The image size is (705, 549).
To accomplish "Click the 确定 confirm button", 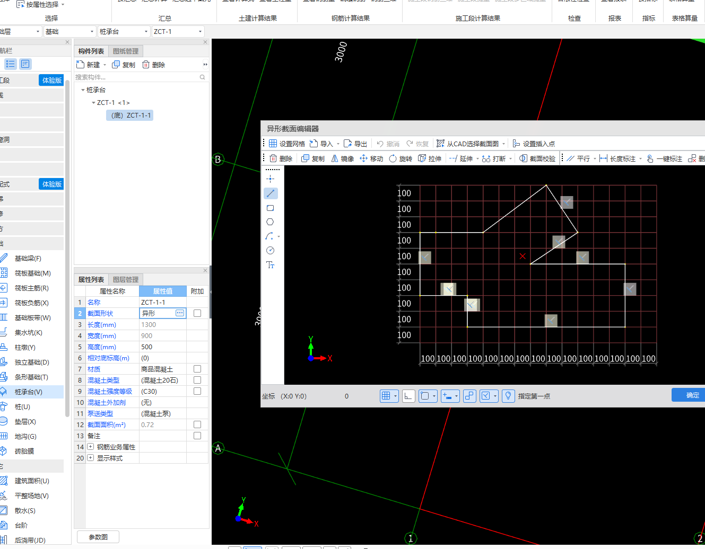I will tap(689, 395).
